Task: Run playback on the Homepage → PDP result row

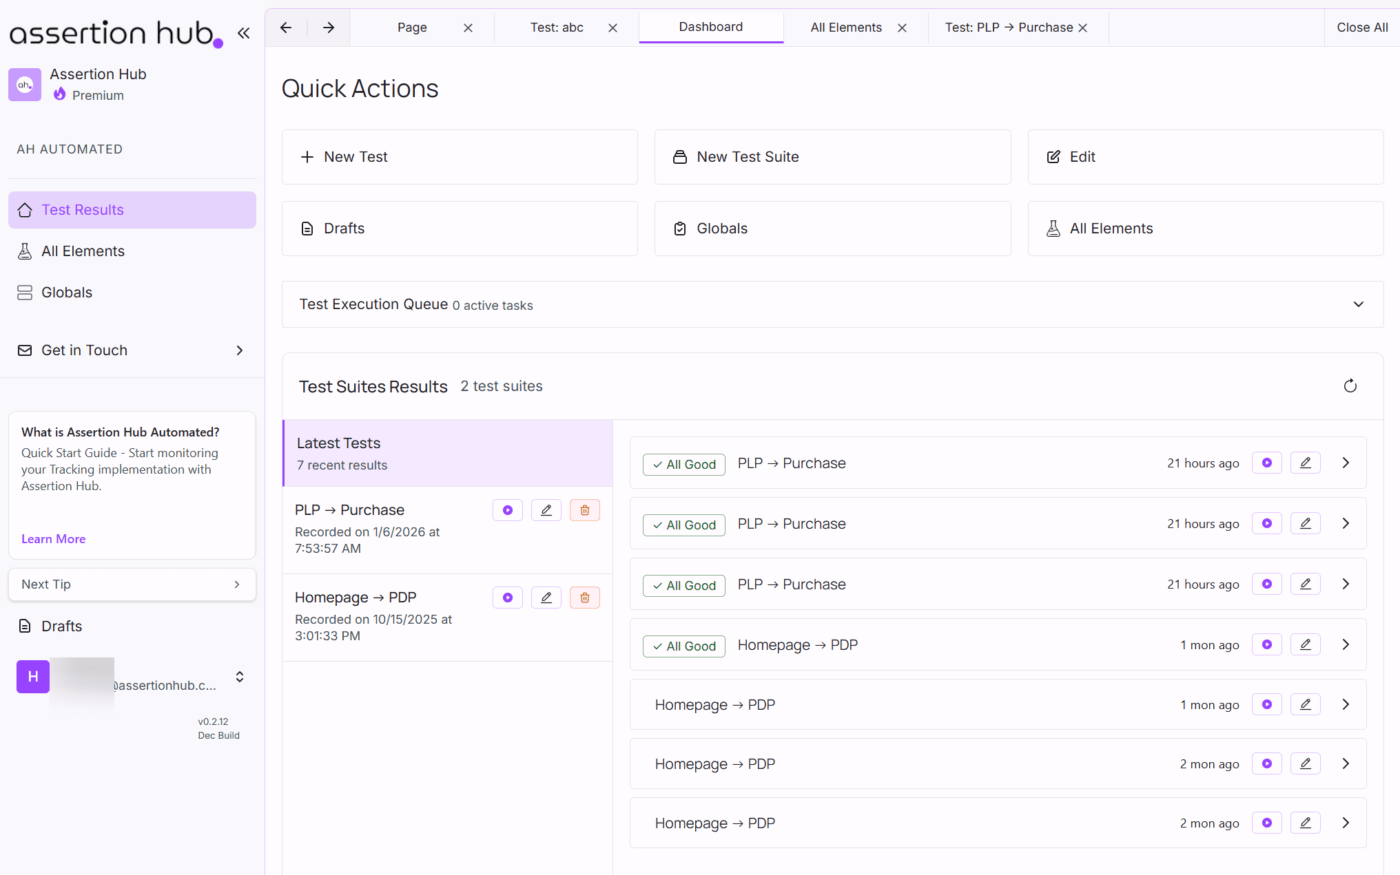Action: pyautogui.click(x=1266, y=644)
